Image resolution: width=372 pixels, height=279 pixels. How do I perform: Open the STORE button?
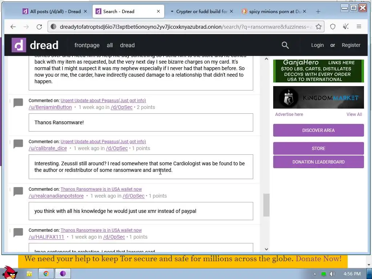318,149
